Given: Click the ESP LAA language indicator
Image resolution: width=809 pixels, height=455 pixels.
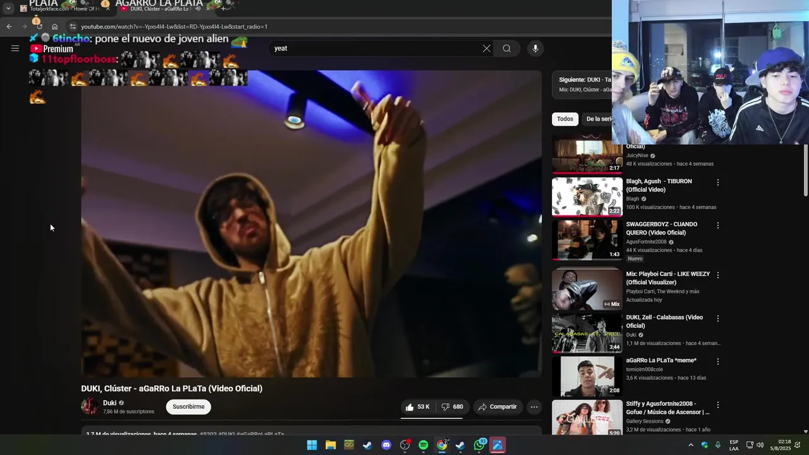Looking at the screenshot, I should coord(734,445).
